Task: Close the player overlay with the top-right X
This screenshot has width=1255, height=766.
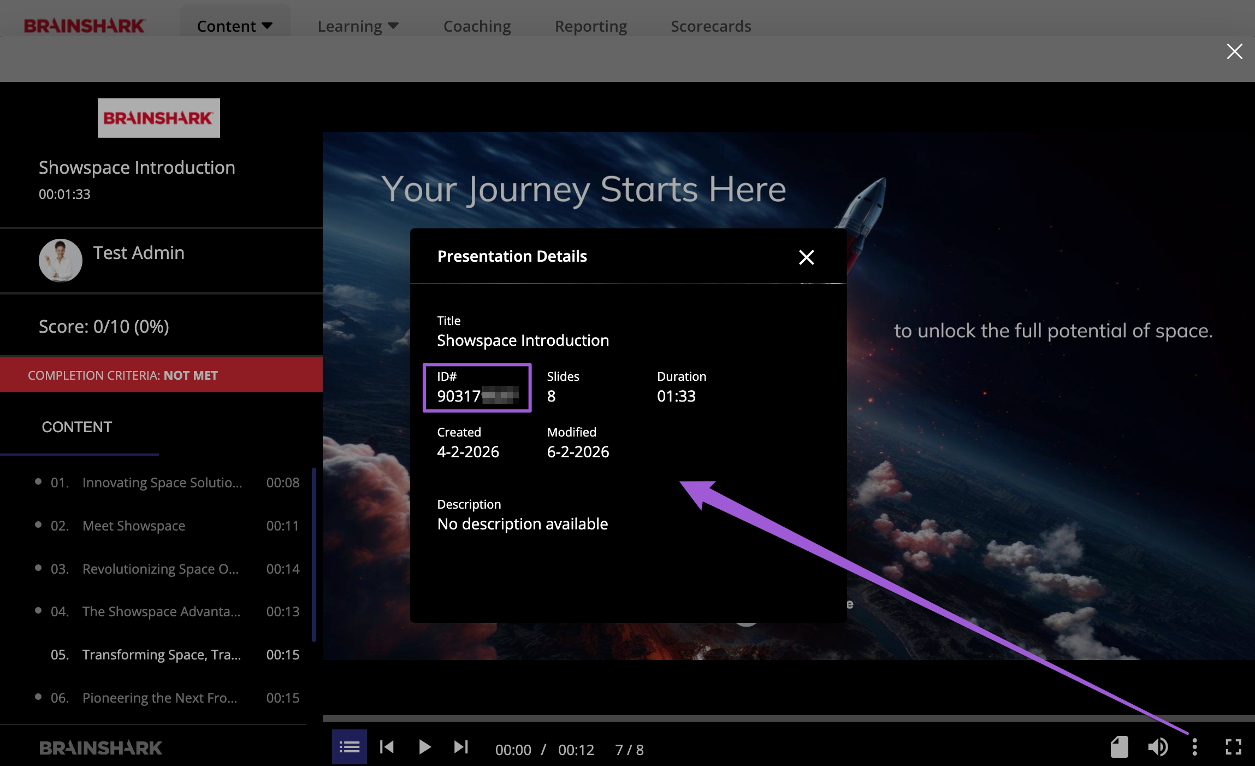Action: tap(1234, 51)
